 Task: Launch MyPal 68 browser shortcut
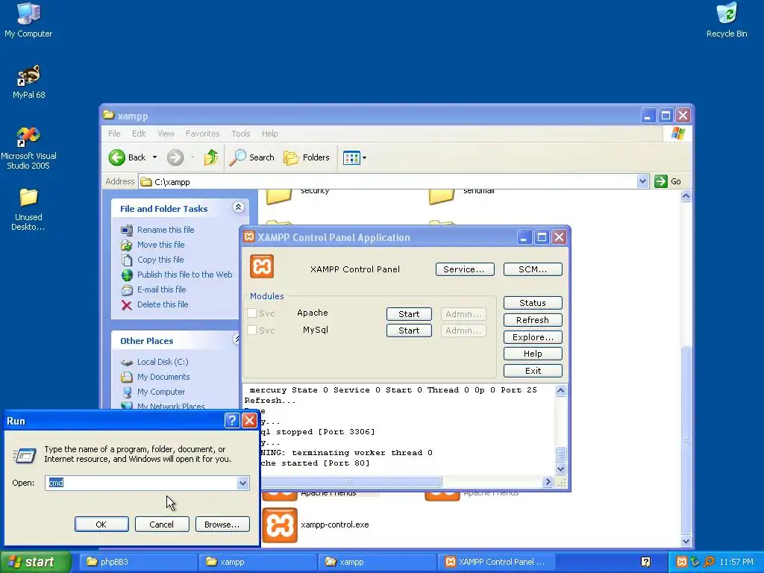(x=28, y=81)
